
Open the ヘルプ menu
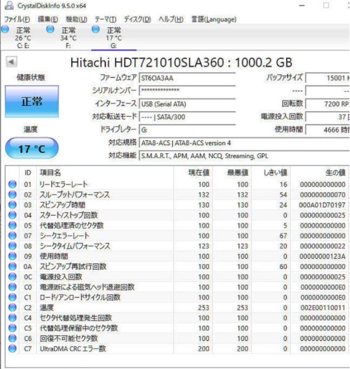tap(168, 19)
